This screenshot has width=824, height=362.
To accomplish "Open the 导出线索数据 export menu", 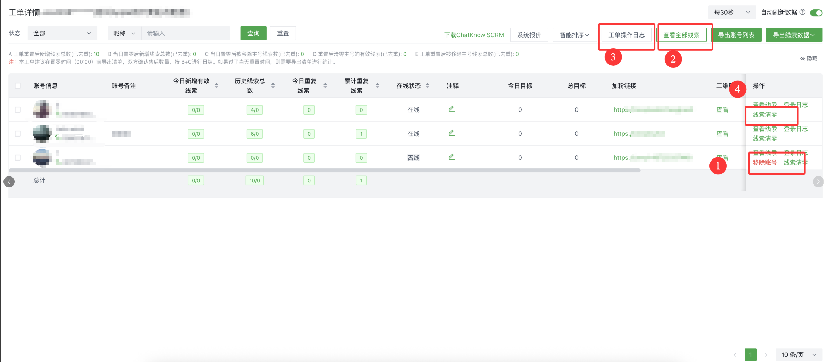I will pos(793,35).
